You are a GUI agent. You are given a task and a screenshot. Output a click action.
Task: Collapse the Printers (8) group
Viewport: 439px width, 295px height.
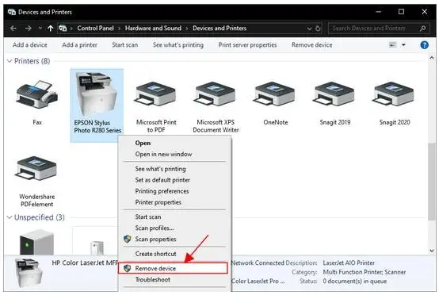point(10,61)
